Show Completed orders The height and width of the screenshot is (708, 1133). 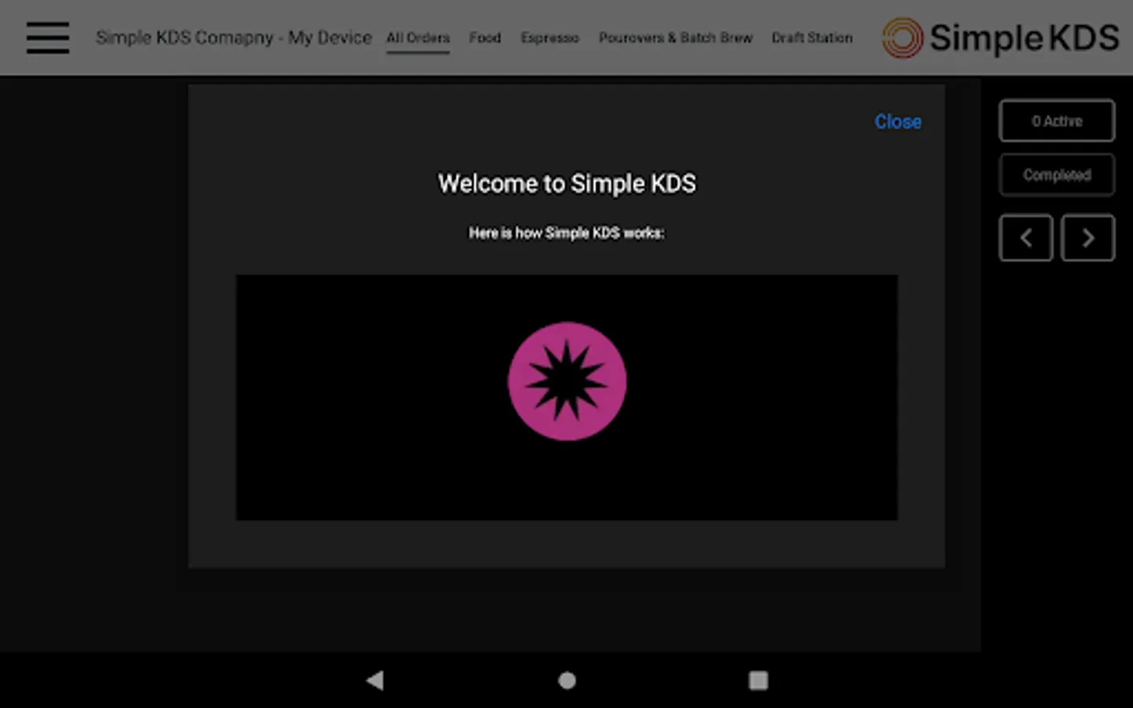pos(1057,175)
